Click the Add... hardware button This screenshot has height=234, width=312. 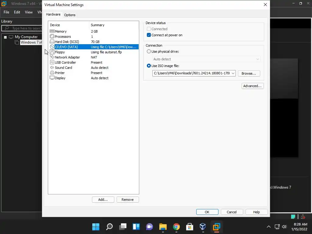(103, 200)
